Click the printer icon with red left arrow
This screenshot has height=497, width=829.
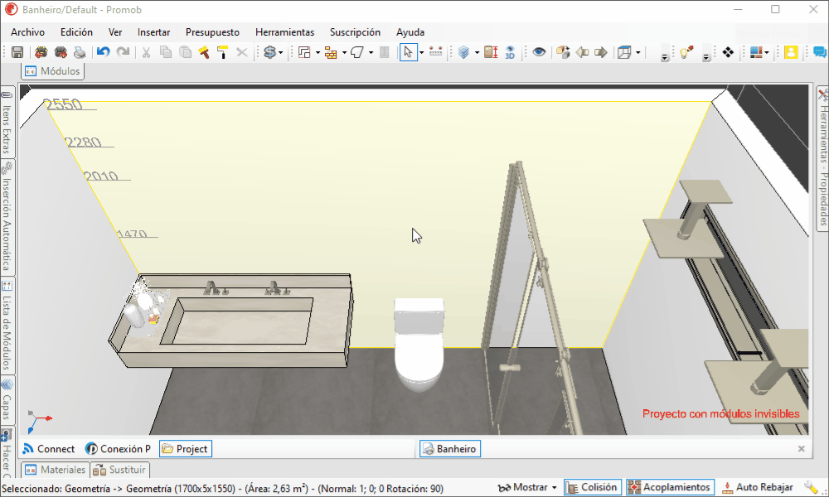pyautogui.click(x=41, y=52)
